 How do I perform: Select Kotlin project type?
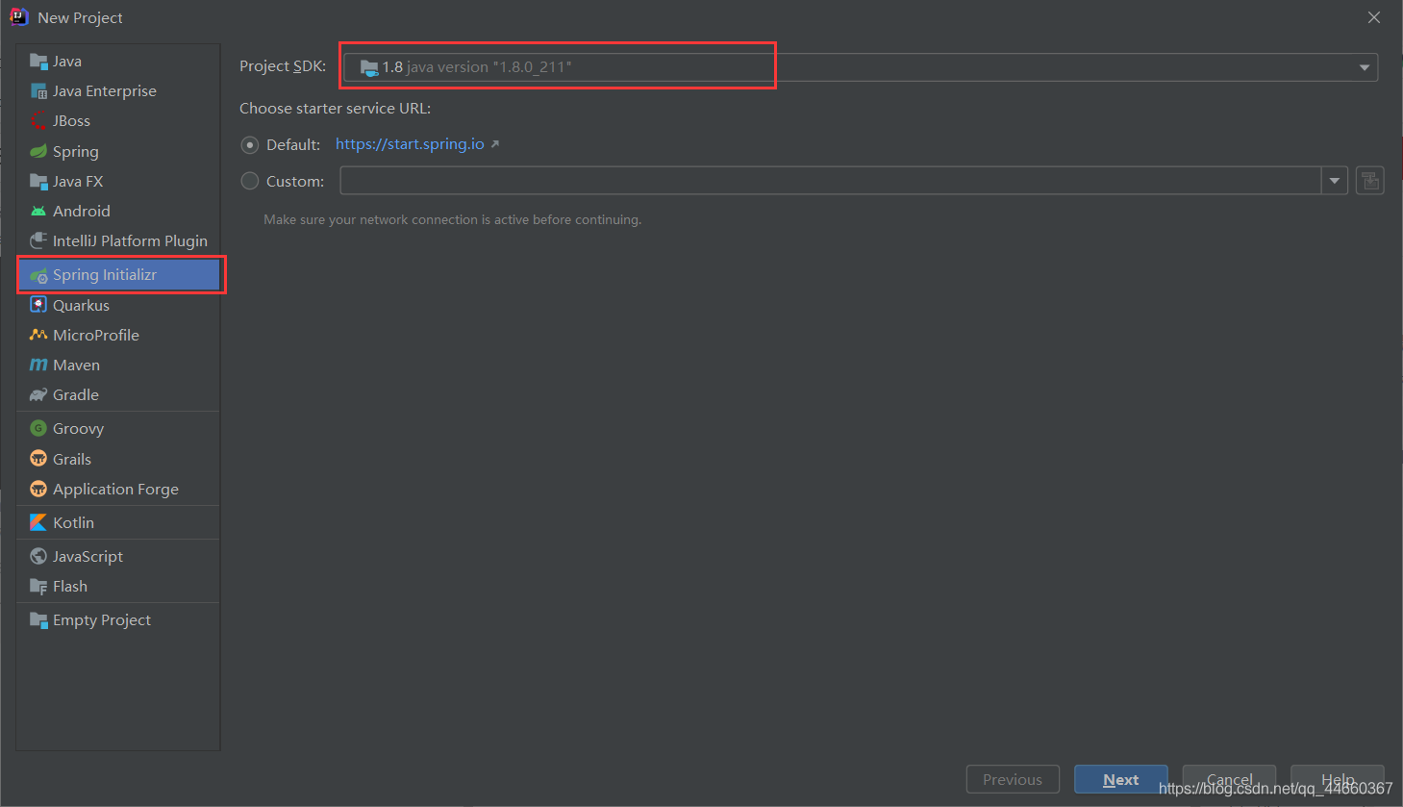(118, 522)
